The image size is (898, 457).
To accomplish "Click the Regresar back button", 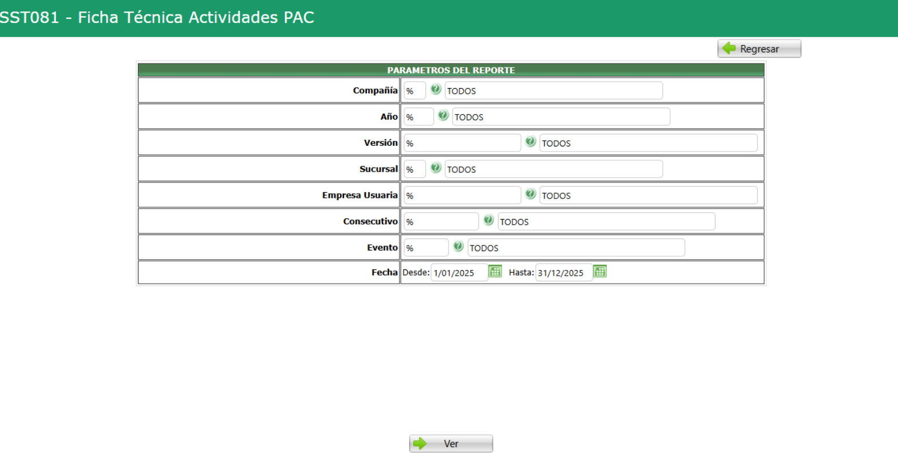I will click(x=759, y=49).
